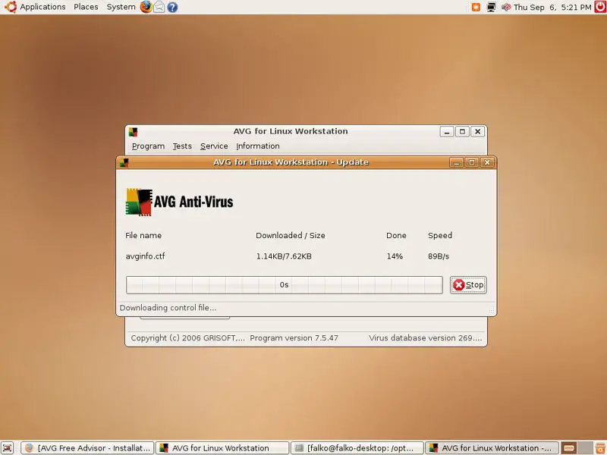Click the download progress bar
Image resolution: width=607 pixels, height=455 pixels.
pos(284,285)
